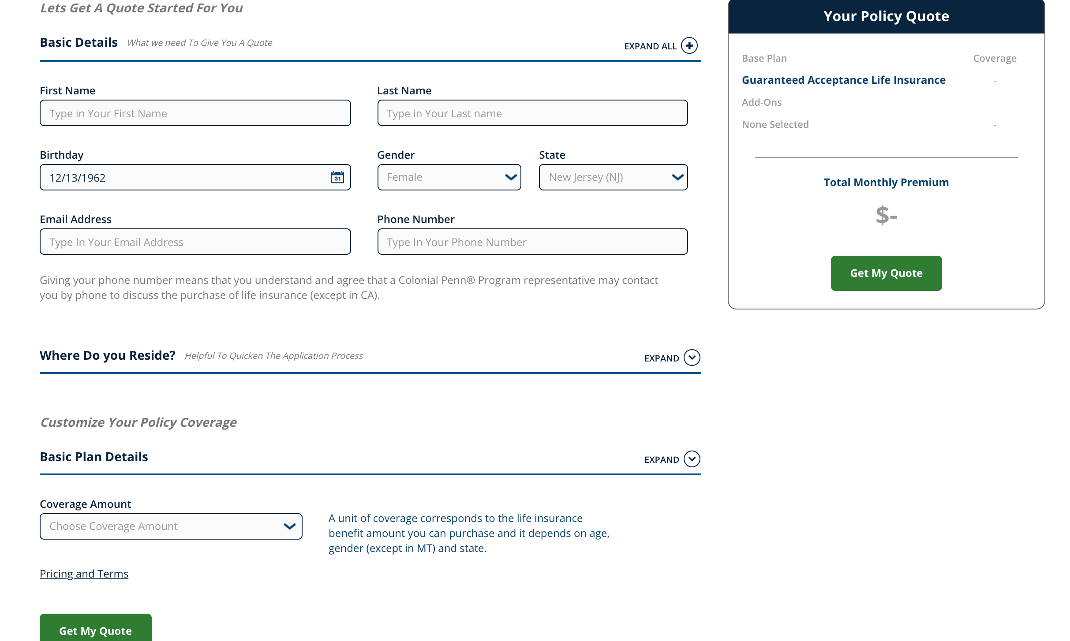
Task: Click the chevron on Basic Plan Details section
Action: coord(692,459)
